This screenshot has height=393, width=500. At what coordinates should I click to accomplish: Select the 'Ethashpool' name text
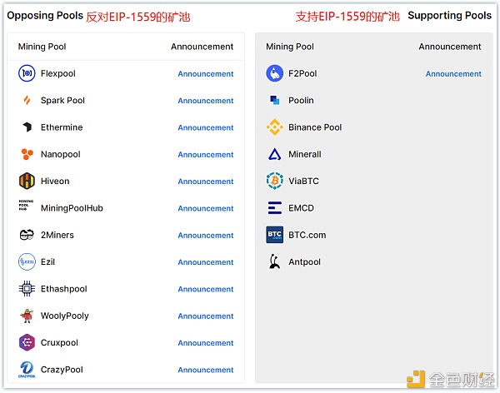pos(64,289)
